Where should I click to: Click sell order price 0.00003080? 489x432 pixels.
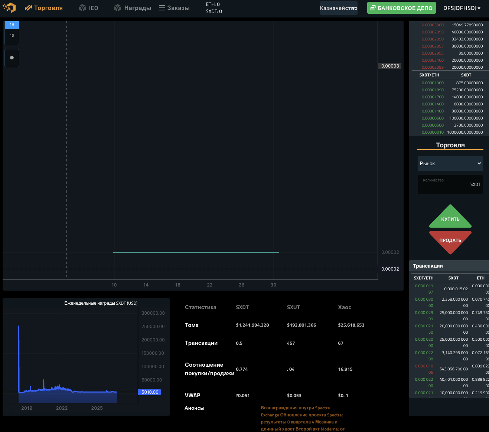click(433, 25)
